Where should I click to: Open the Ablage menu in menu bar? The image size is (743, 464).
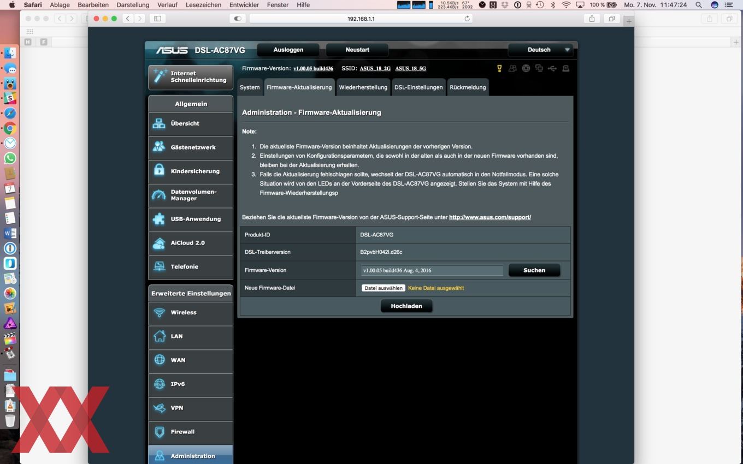60,5
